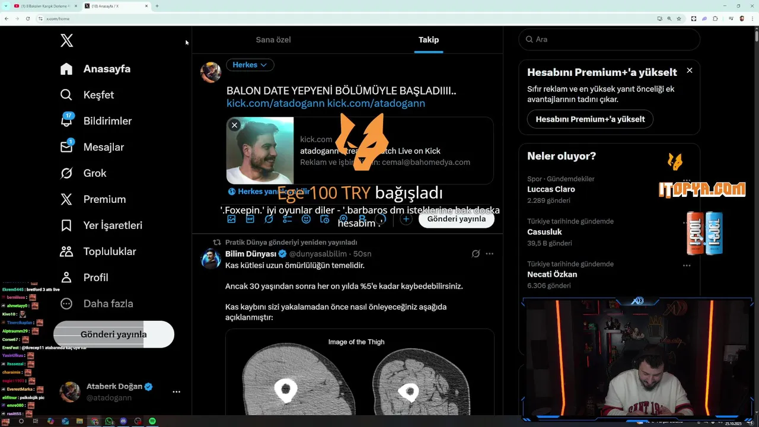This screenshot has width=759, height=427.
Task: Open Topluluklar communities
Action: point(98,251)
